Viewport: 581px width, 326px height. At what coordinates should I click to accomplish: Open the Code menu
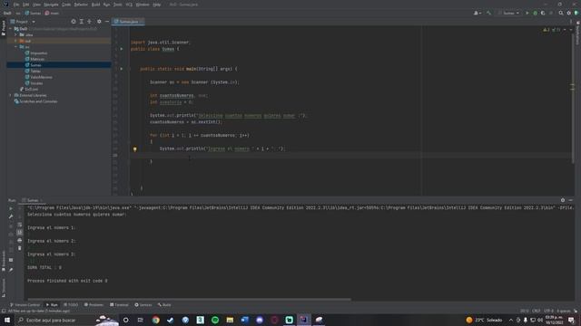66,5
